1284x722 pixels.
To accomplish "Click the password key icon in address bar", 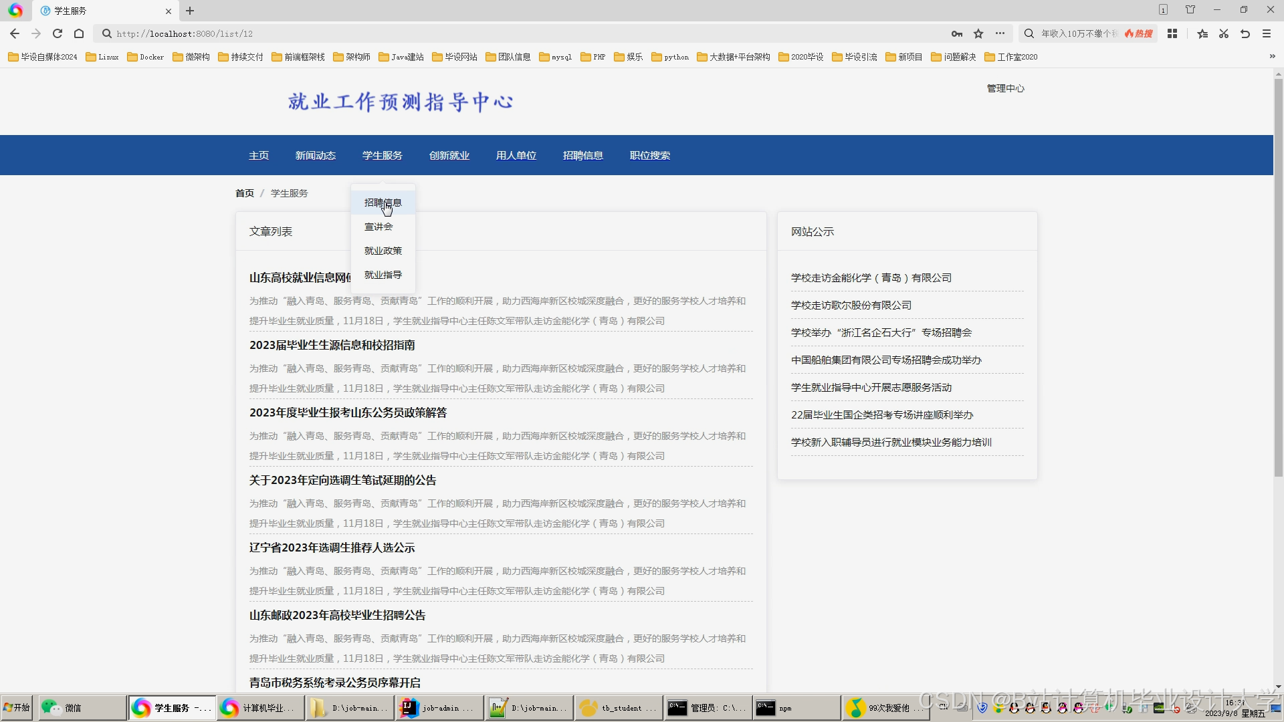I will click(x=957, y=33).
